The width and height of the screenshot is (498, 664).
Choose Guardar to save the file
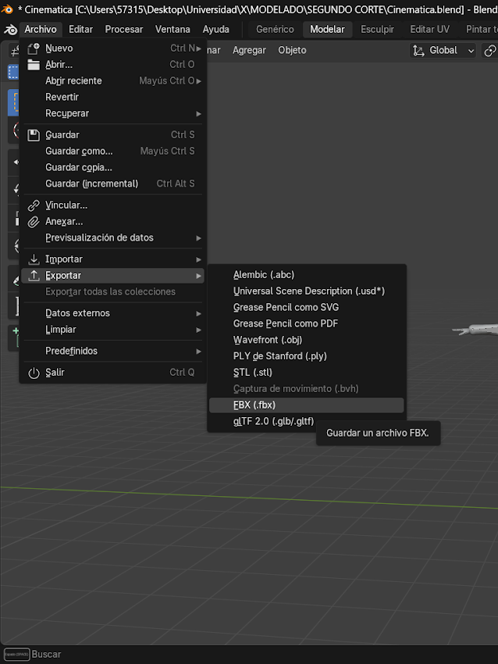(113, 134)
